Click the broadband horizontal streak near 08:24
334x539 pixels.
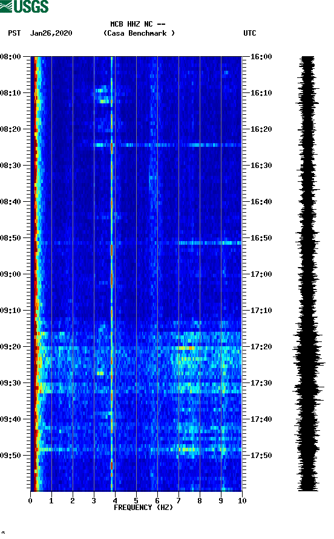point(167,145)
